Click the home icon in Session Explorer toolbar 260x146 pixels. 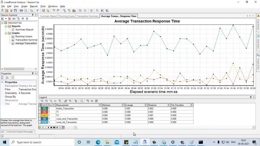[x=23, y=19]
